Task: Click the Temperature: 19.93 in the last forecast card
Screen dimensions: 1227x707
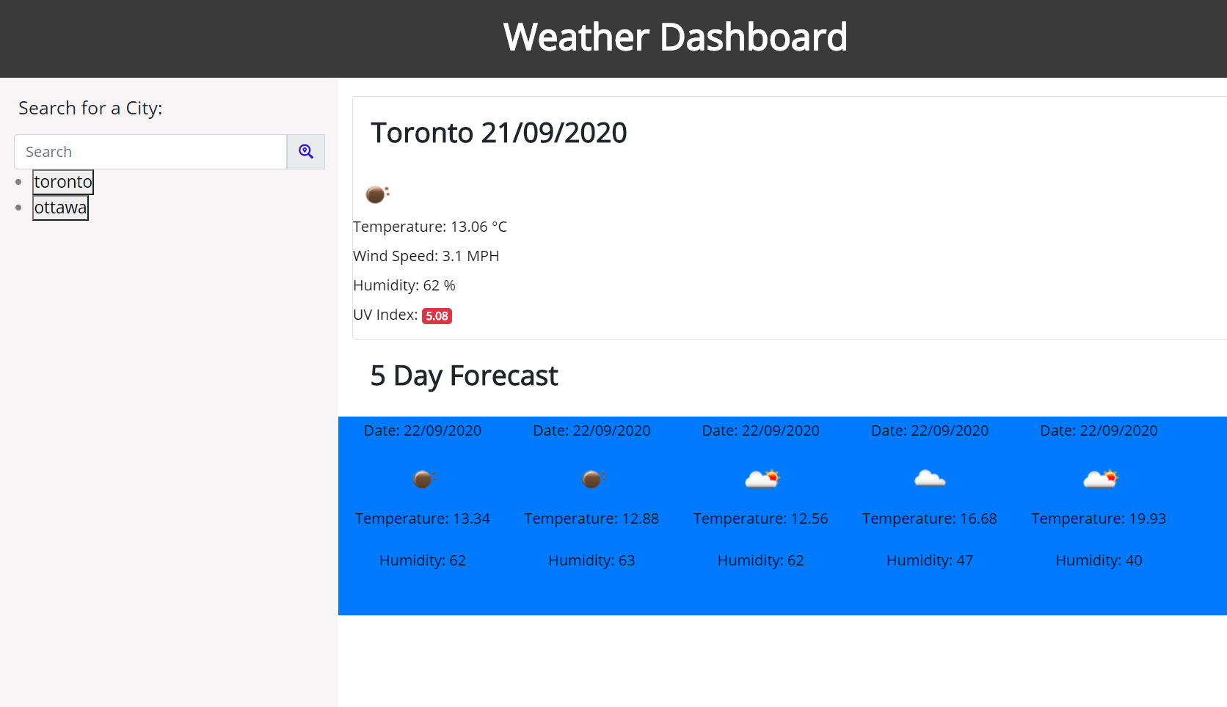Action: tap(1099, 518)
